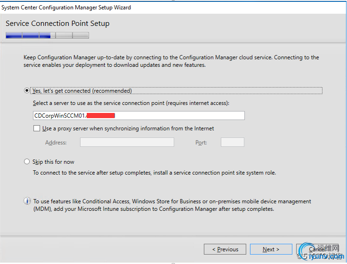Screen dimensions: 347x264
Task: Click the "Select a server to use" label
Action: tap(131, 103)
